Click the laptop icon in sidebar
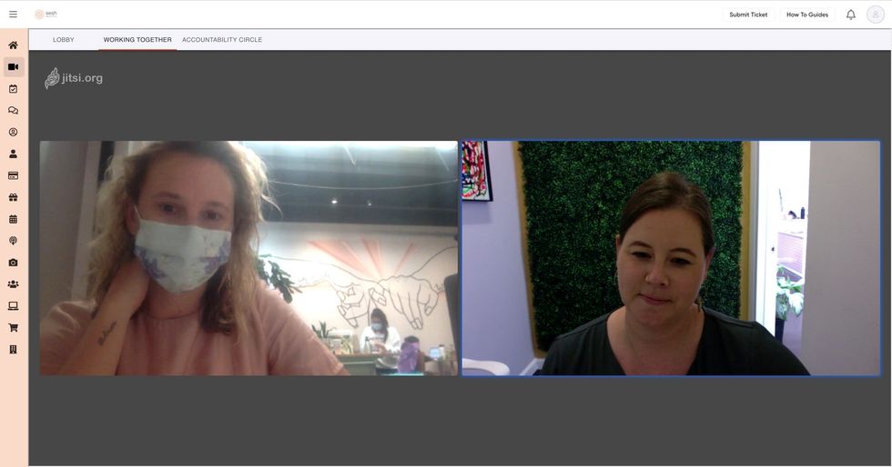 (x=13, y=306)
